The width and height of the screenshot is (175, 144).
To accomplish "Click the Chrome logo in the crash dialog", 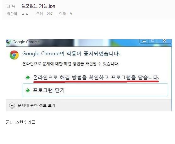I will (x=14, y=55).
